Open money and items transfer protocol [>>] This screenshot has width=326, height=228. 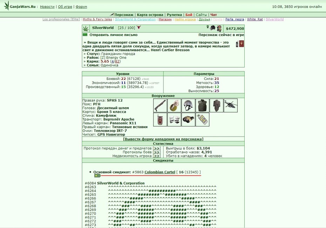tap(157, 148)
